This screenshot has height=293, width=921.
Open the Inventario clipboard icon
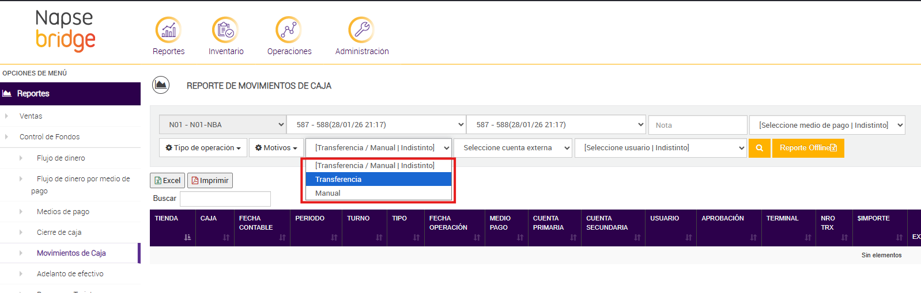pyautogui.click(x=225, y=30)
